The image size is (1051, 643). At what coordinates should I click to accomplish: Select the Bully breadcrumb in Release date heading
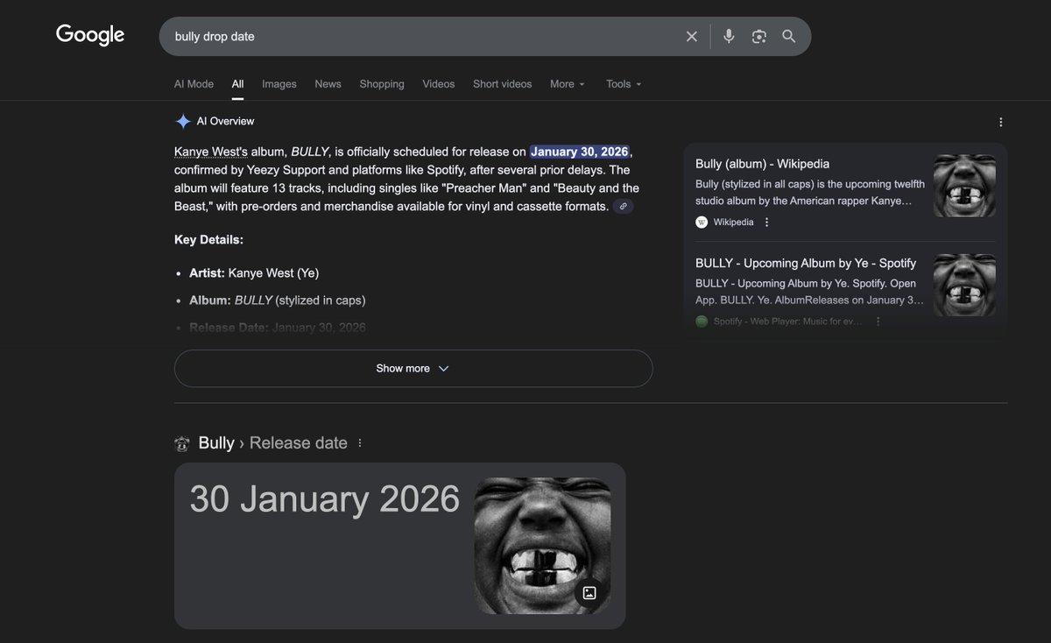coord(216,443)
